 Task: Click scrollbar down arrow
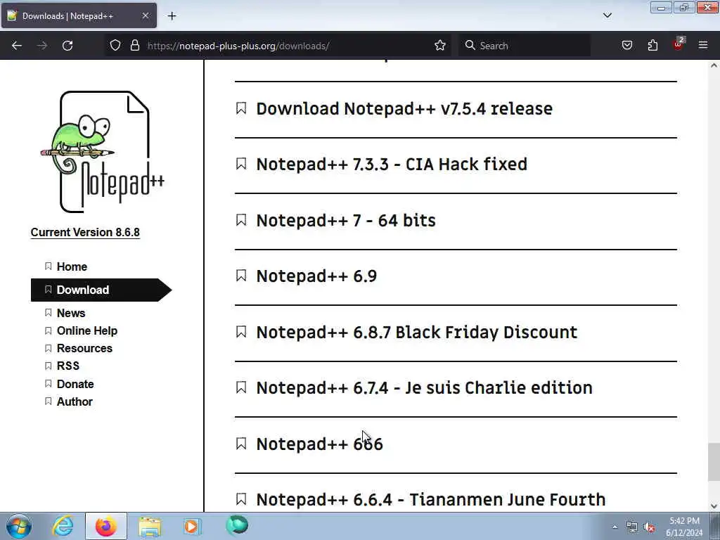coord(714,506)
